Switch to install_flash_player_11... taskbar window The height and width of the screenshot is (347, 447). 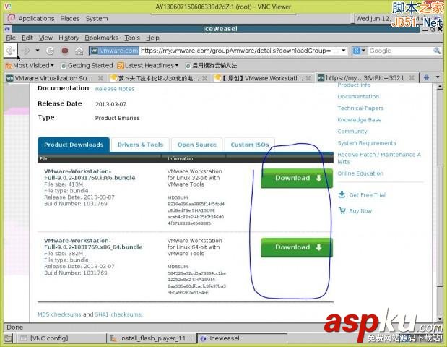(x=152, y=338)
